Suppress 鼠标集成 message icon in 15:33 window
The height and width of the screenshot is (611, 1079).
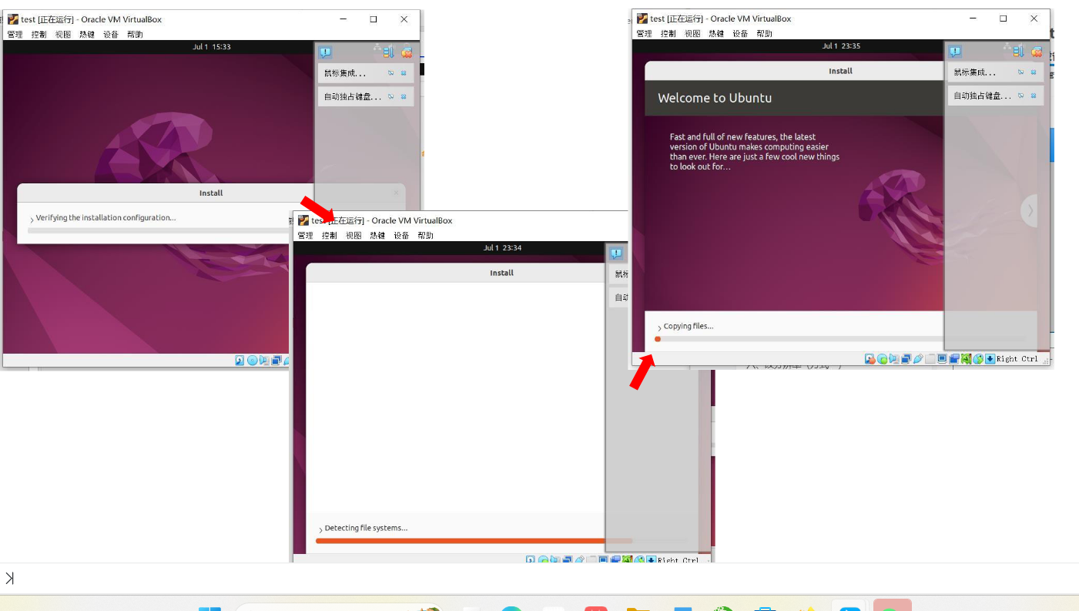390,73
